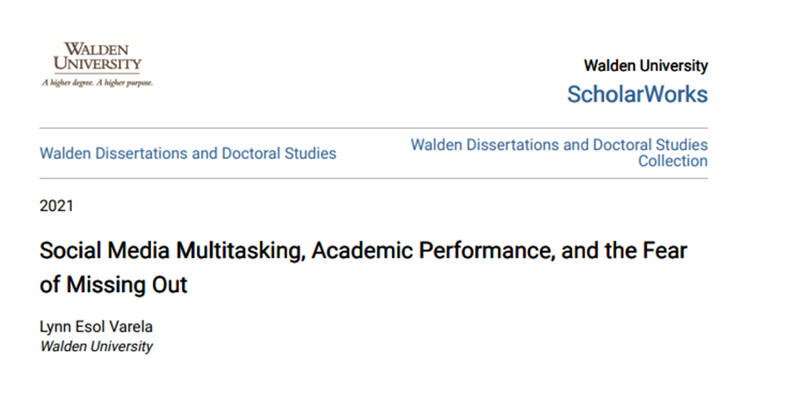
Task: Click the bold Walden University header text
Action: 646,66
